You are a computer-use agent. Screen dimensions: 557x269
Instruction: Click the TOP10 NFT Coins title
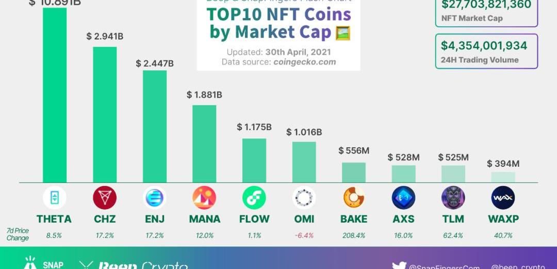click(279, 23)
